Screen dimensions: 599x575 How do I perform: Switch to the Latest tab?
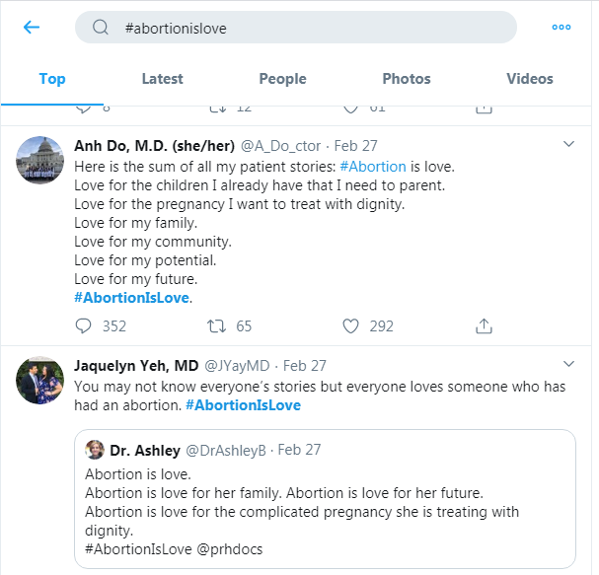click(162, 79)
